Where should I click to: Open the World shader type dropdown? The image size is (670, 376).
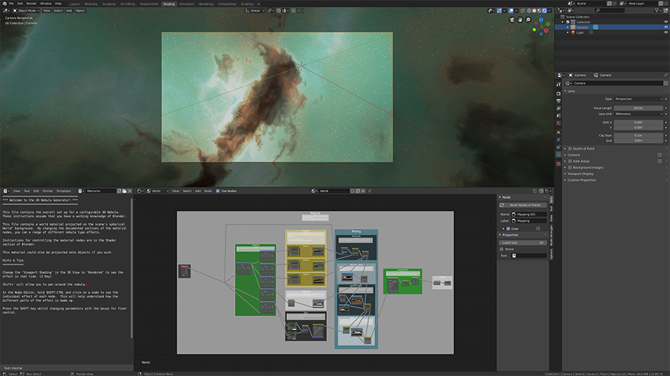point(157,190)
